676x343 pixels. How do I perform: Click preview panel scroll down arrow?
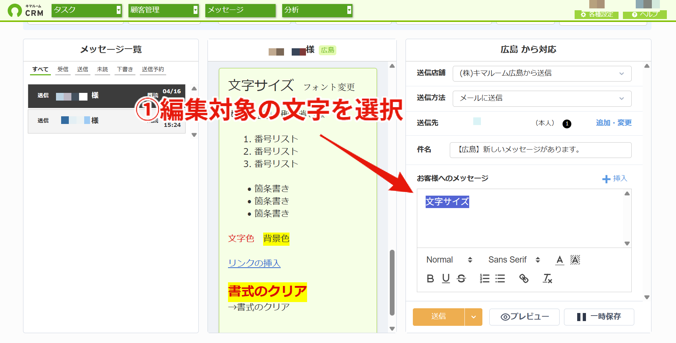coord(392,328)
